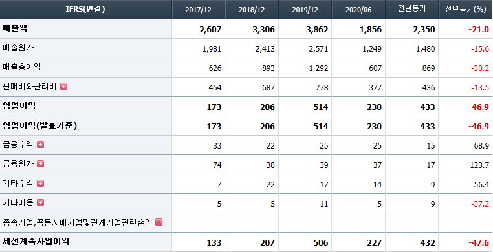Click the -21.0 percent change value
The height and width of the screenshot is (252, 493).
479,30
